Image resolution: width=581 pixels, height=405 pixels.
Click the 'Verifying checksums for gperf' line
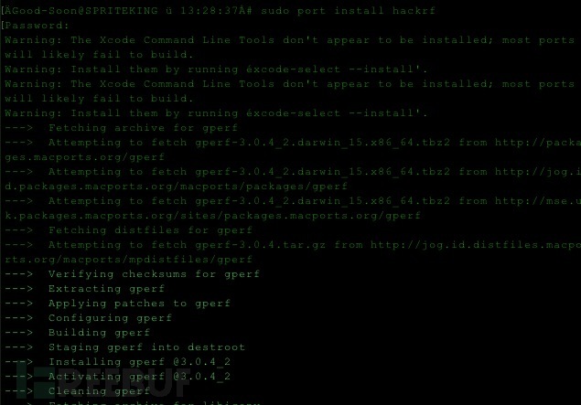[133, 274]
